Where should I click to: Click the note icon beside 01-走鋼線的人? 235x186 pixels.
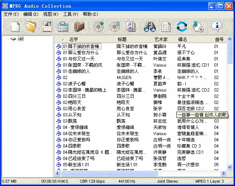(x=58, y=71)
